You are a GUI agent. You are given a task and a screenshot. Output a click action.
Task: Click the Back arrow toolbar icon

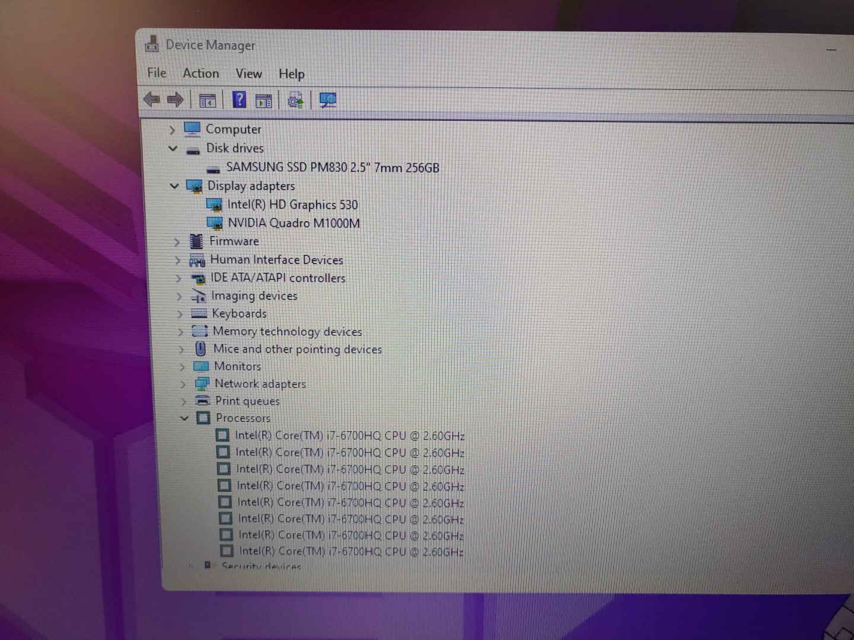152,100
